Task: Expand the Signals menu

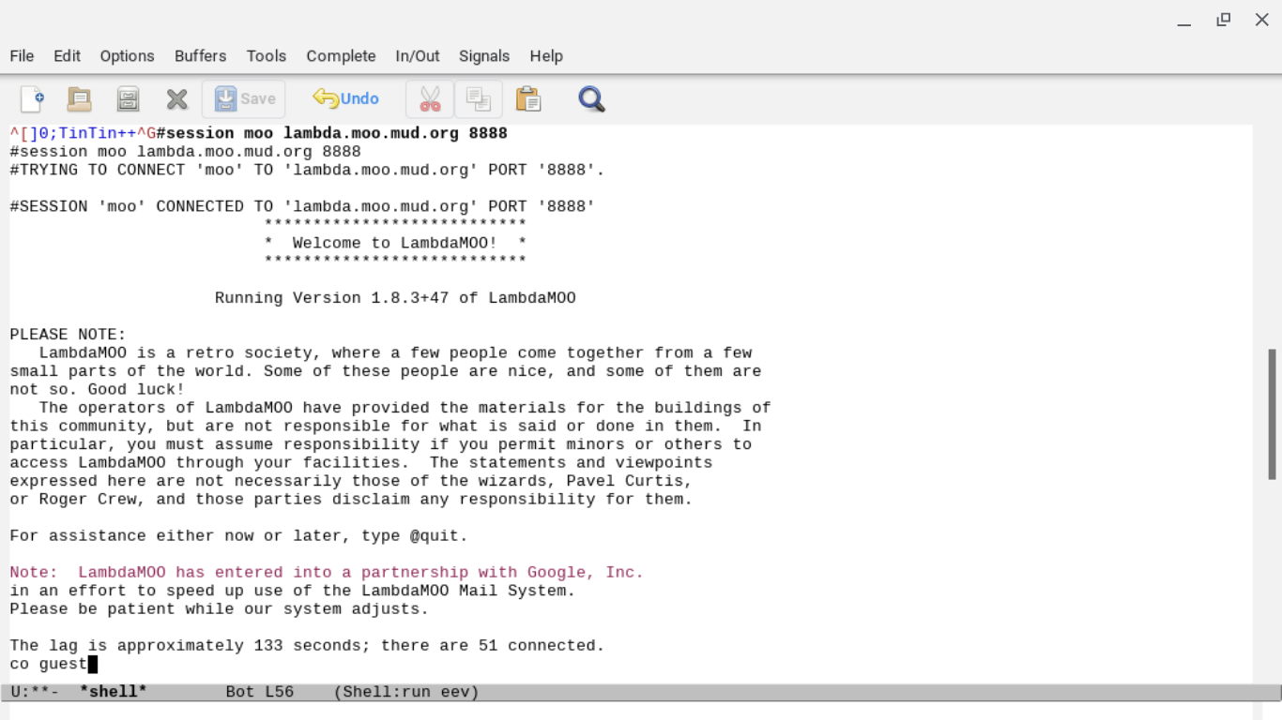Action: point(483,56)
